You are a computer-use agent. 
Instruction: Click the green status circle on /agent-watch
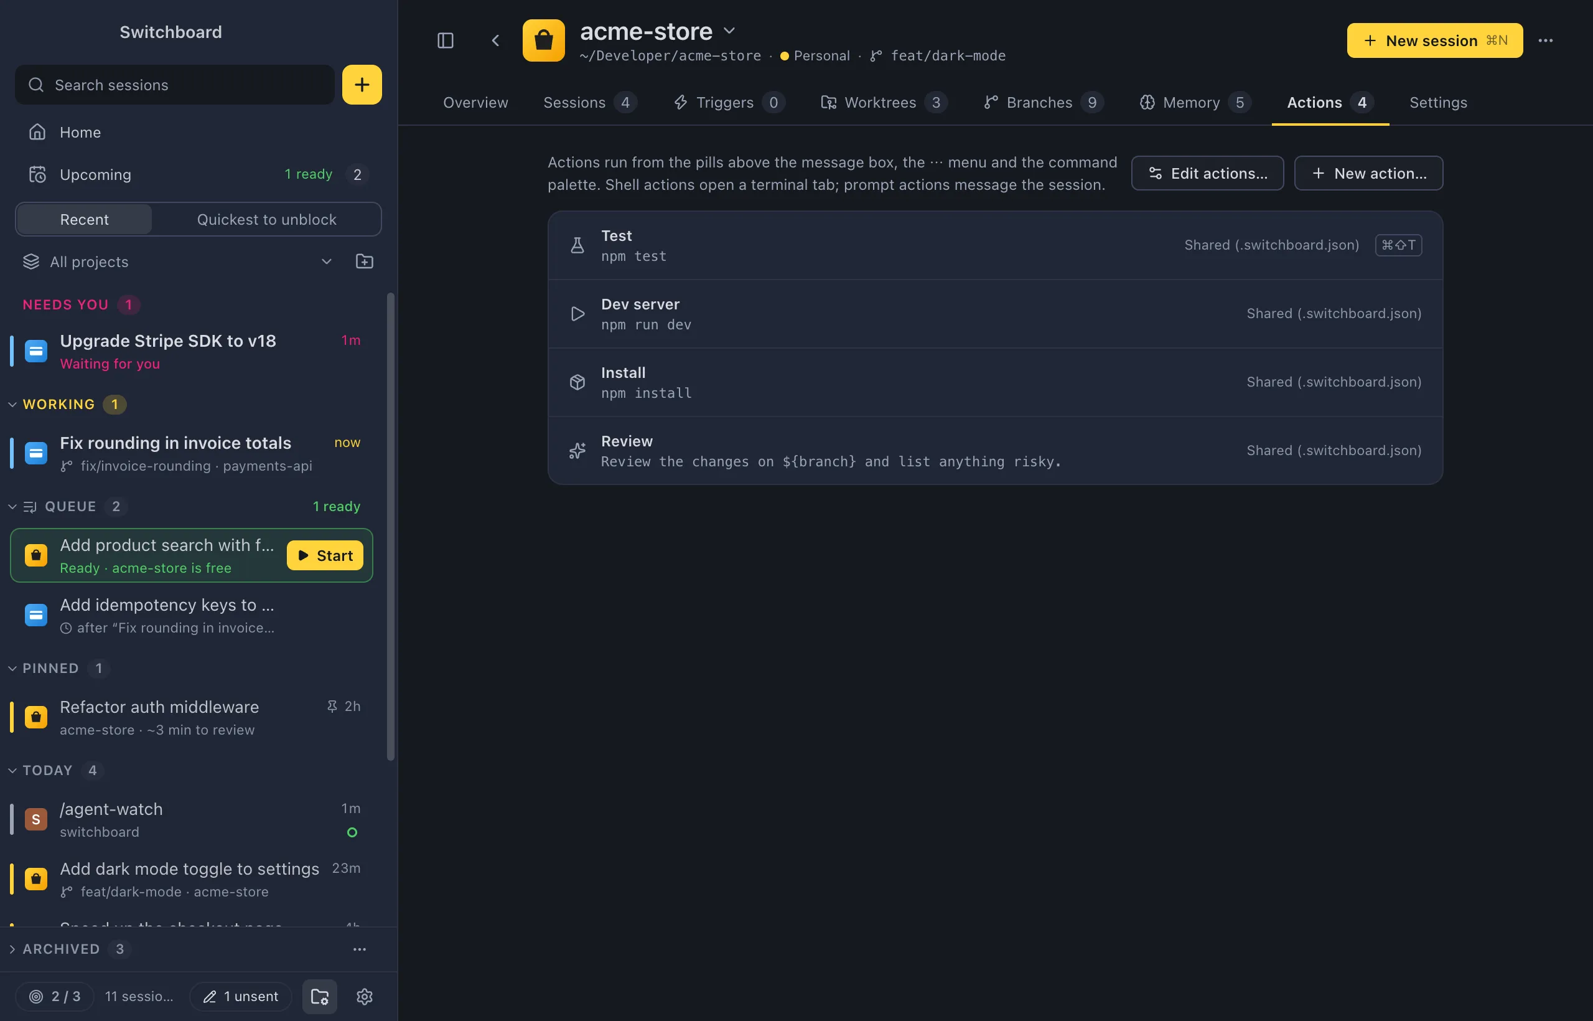pyautogui.click(x=352, y=833)
